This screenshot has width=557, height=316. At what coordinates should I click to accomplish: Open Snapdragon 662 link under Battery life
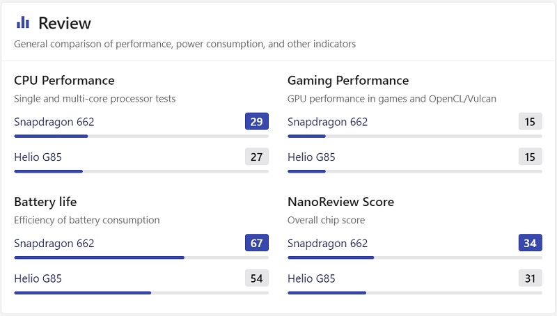coord(54,243)
